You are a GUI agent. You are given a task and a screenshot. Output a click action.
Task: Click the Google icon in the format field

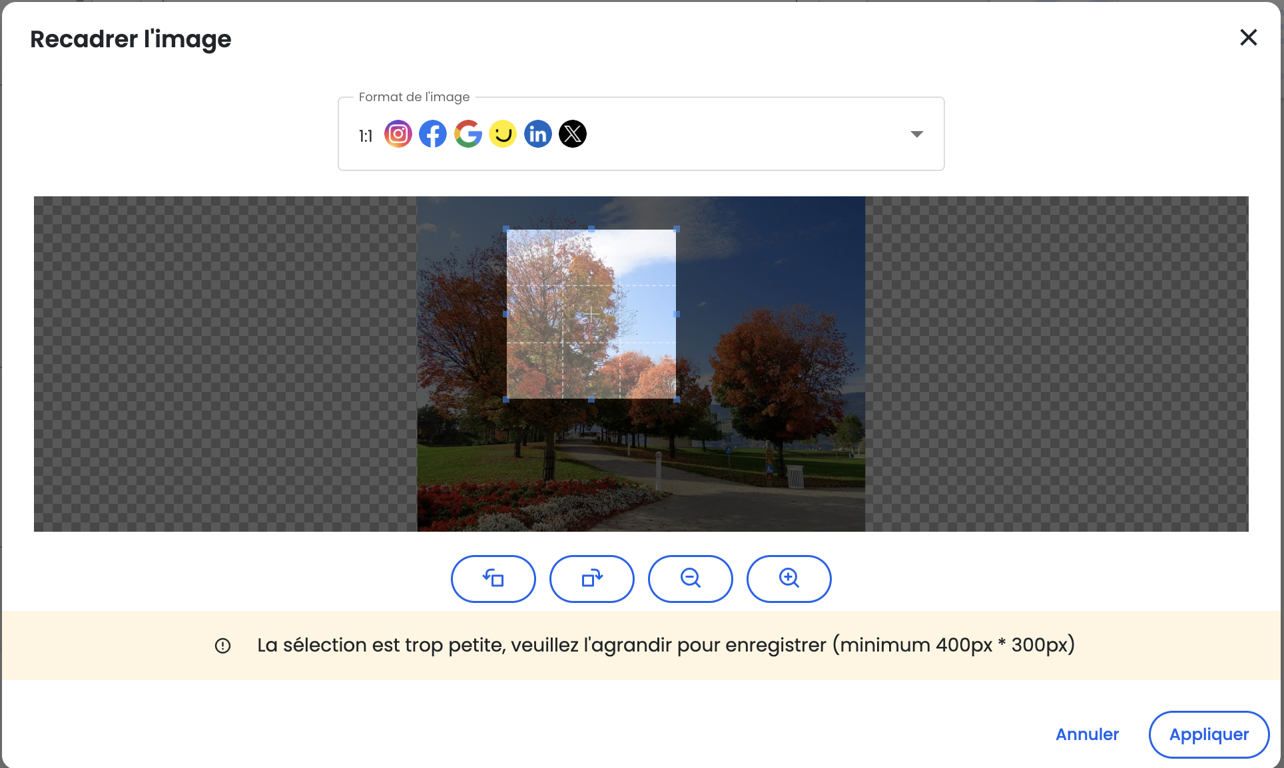coord(468,134)
